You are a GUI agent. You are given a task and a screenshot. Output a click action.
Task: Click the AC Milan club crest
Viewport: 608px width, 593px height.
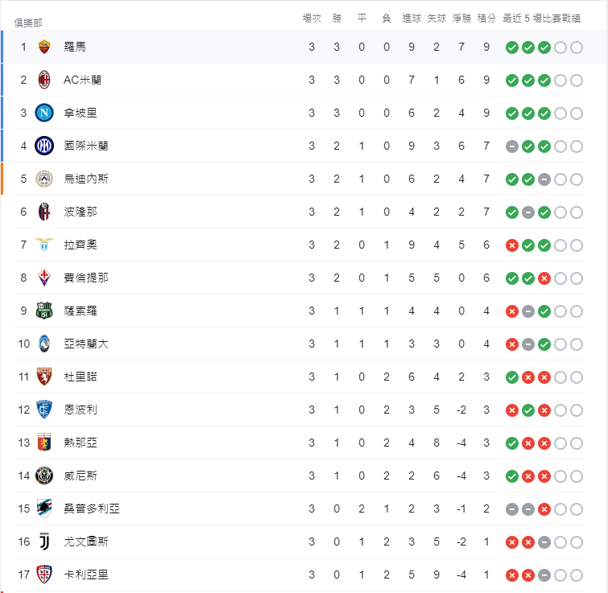[44, 80]
